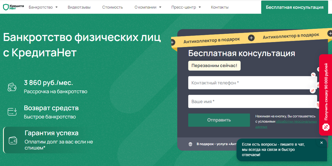This screenshot has width=332, height=166.
Task: Close the chat popup with the X
Action: pos(321,143)
